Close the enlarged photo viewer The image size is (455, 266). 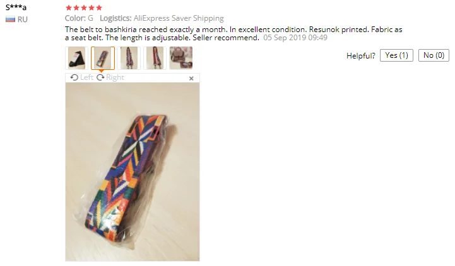[191, 79]
